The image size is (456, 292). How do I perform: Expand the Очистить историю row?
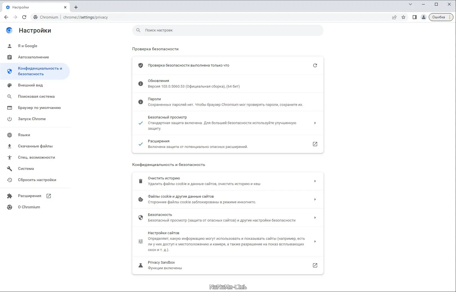(x=315, y=181)
